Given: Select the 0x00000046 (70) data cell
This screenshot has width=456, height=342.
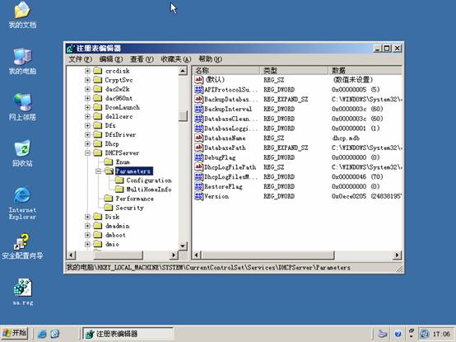Looking at the screenshot, I should [357, 176].
